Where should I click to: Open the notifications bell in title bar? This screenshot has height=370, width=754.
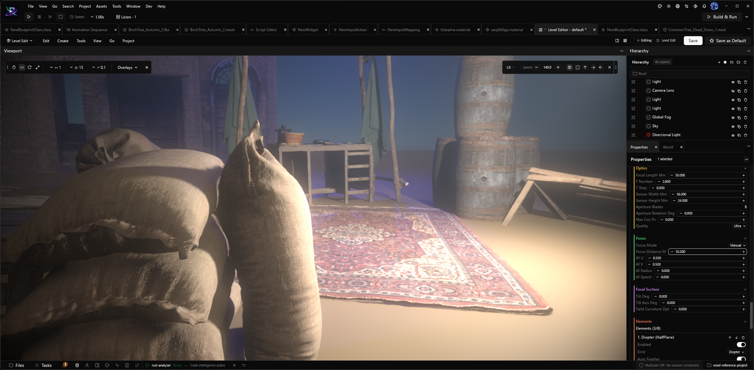[704, 6]
